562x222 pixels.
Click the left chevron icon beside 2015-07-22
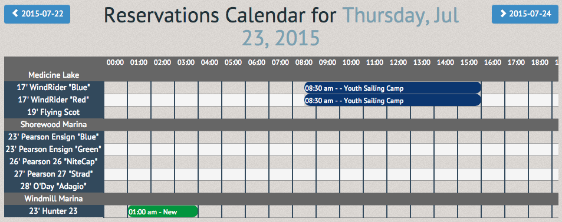click(x=15, y=14)
